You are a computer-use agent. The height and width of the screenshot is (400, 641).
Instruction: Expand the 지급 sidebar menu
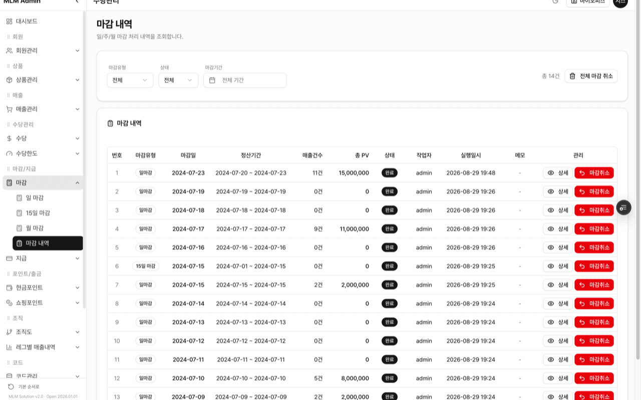click(x=43, y=258)
